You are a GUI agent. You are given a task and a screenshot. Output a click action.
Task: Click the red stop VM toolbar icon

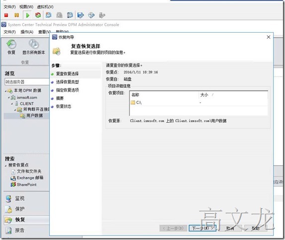[6, 15]
